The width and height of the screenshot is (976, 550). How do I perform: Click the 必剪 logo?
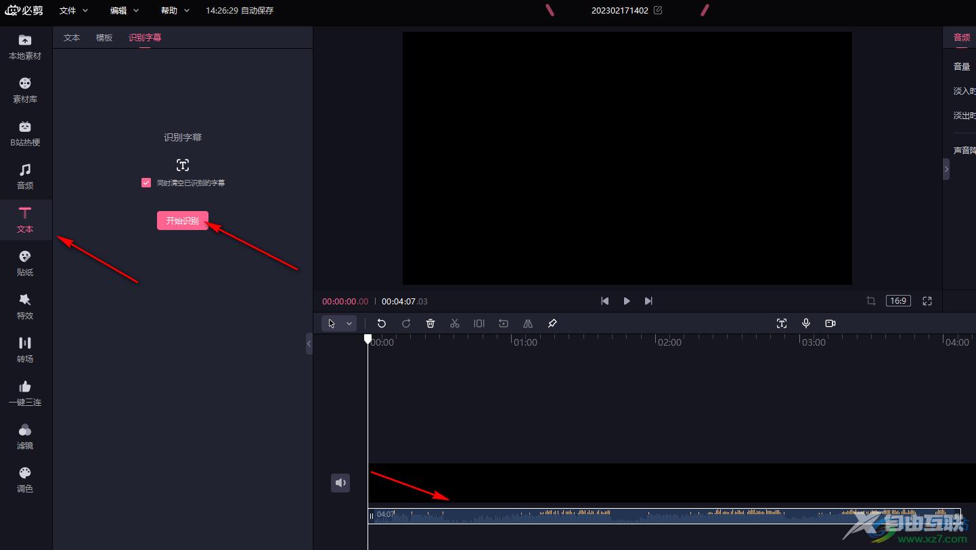pos(24,10)
